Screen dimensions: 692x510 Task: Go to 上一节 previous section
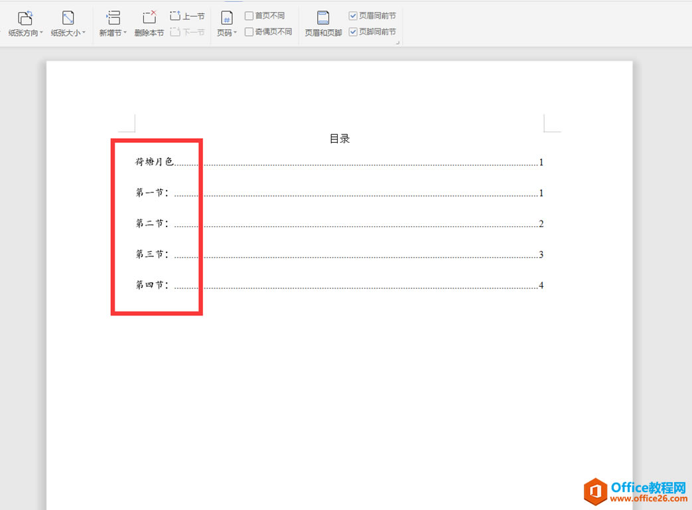click(187, 17)
